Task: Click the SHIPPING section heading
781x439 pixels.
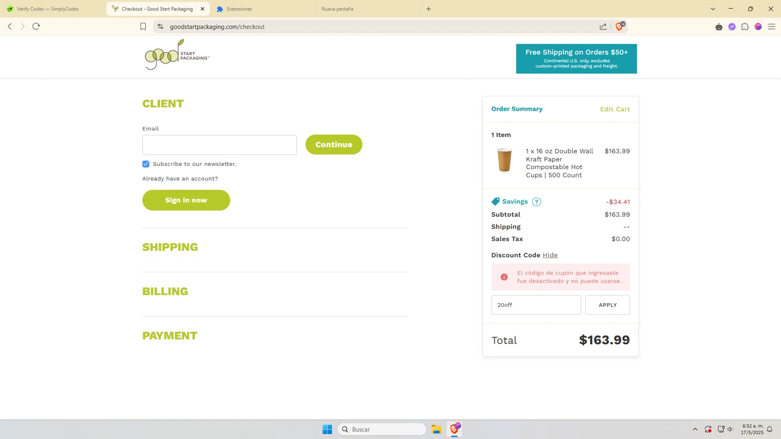Action: pyautogui.click(x=170, y=247)
